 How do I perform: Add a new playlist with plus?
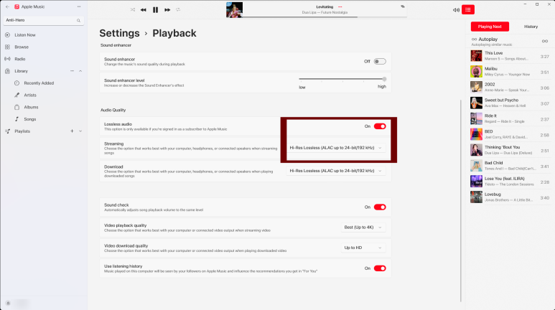pyautogui.click(x=72, y=131)
